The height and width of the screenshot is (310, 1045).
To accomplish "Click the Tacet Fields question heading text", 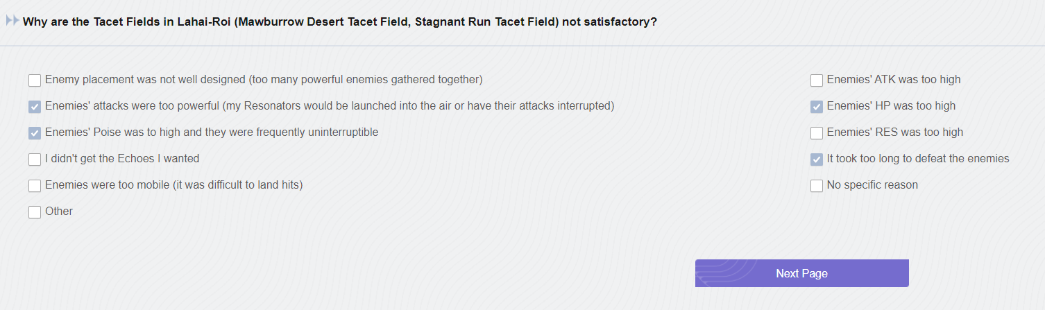I will tap(339, 21).
